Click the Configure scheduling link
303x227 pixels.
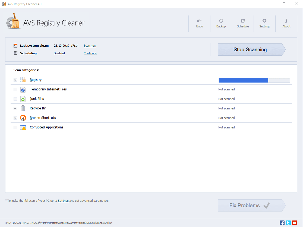[x=90, y=53]
